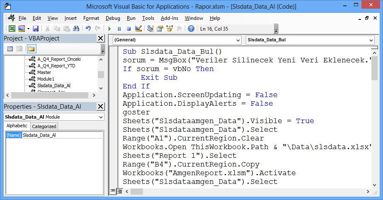Click the Copy toolbar icon
The image size is (383, 200).
tap(57, 29)
